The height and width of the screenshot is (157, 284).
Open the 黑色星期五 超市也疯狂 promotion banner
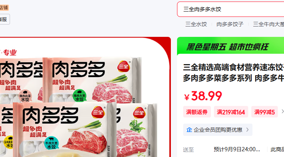tap(231, 46)
